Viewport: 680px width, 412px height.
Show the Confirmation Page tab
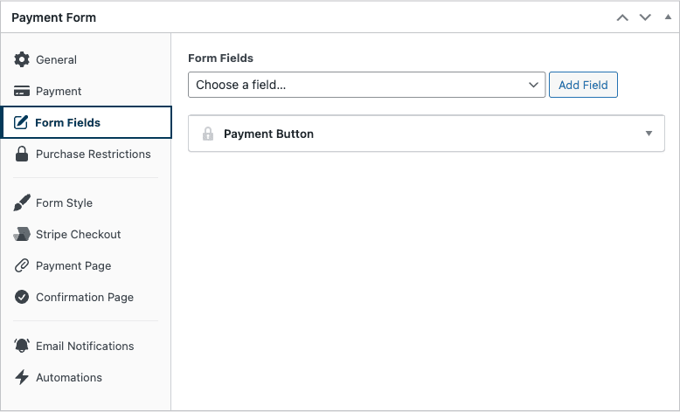pos(86,297)
